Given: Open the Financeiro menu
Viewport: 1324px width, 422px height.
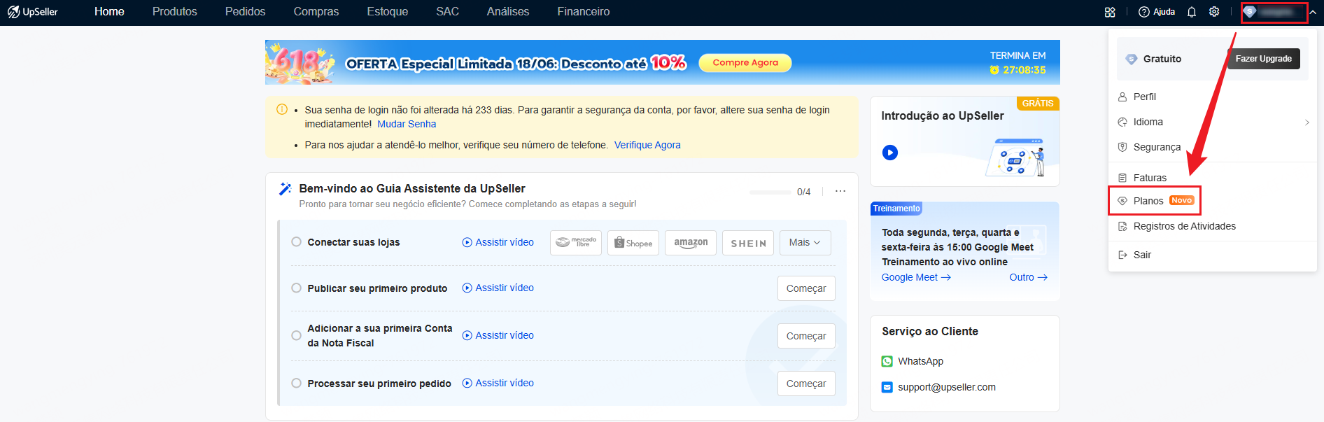Looking at the screenshot, I should (x=584, y=12).
